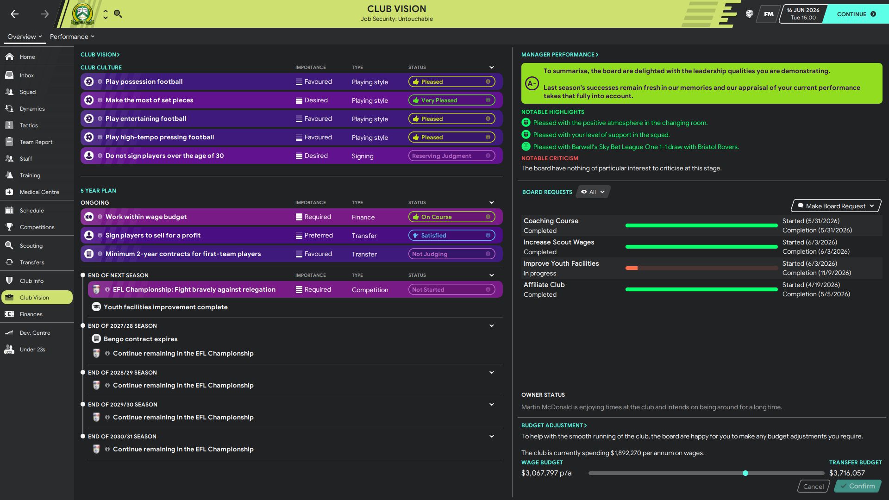Screen dimensions: 889x500
Task: Select Club Vision in the sidebar
Action: 37,297
